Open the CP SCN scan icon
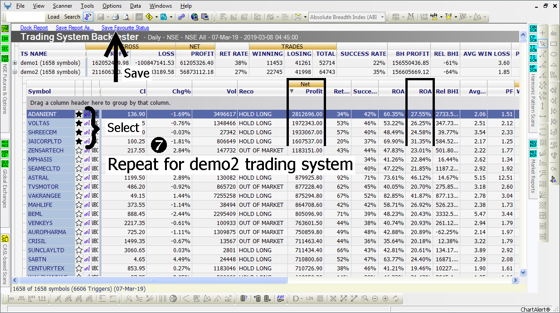560x313 pixels. coord(533,39)
